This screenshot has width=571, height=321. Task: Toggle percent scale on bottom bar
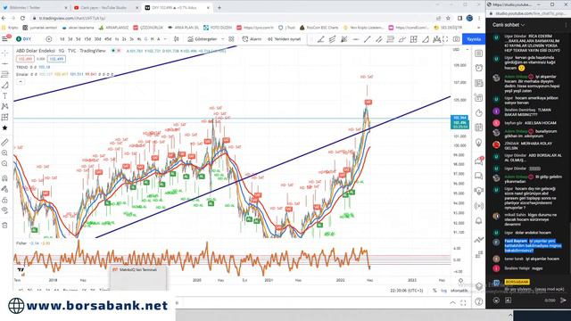(434, 291)
